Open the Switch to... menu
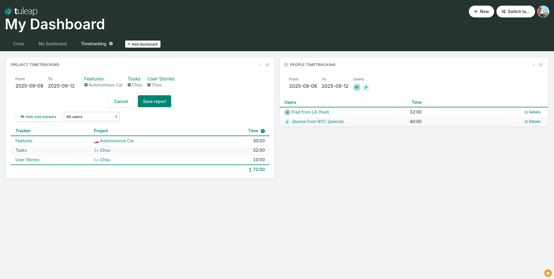The image size is (554, 279). [515, 12]
